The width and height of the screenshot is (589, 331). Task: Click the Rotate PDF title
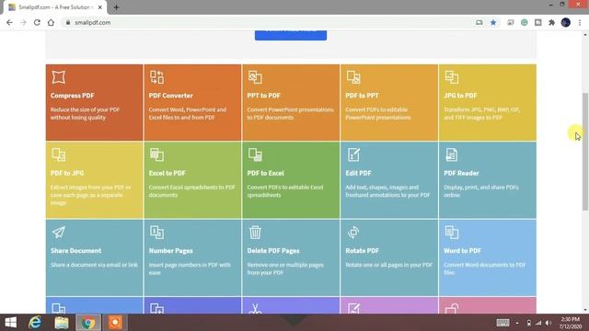click(362, 251)
